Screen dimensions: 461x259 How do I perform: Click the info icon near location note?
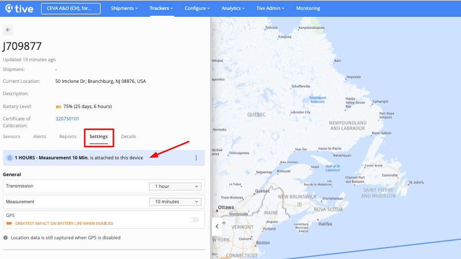[x=5, y=238]
